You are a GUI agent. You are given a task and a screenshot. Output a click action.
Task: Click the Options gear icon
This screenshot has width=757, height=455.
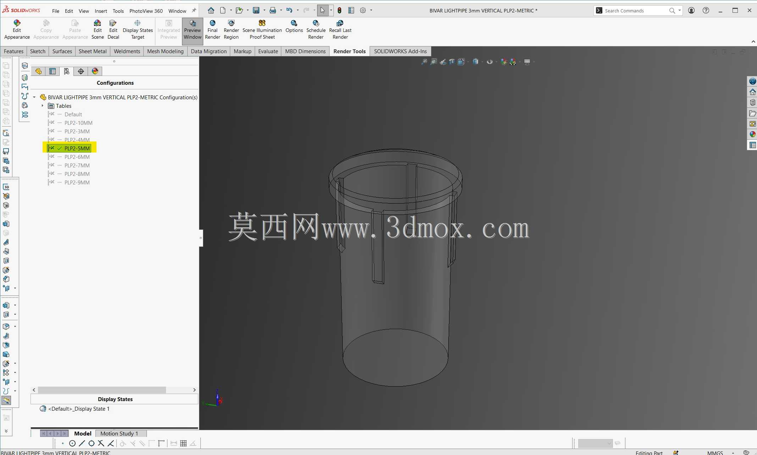click(x=363, y=10)
